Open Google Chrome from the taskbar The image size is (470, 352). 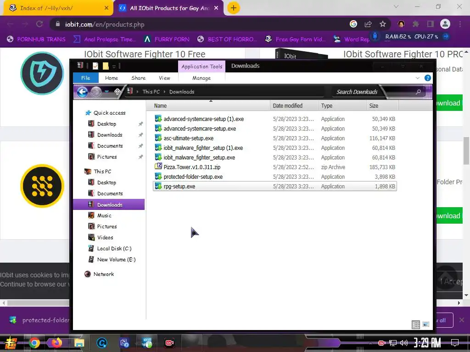(34, 343)
